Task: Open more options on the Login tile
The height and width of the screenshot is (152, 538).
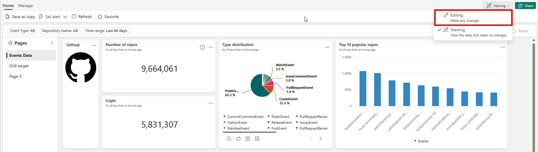Action: (211, 103)
